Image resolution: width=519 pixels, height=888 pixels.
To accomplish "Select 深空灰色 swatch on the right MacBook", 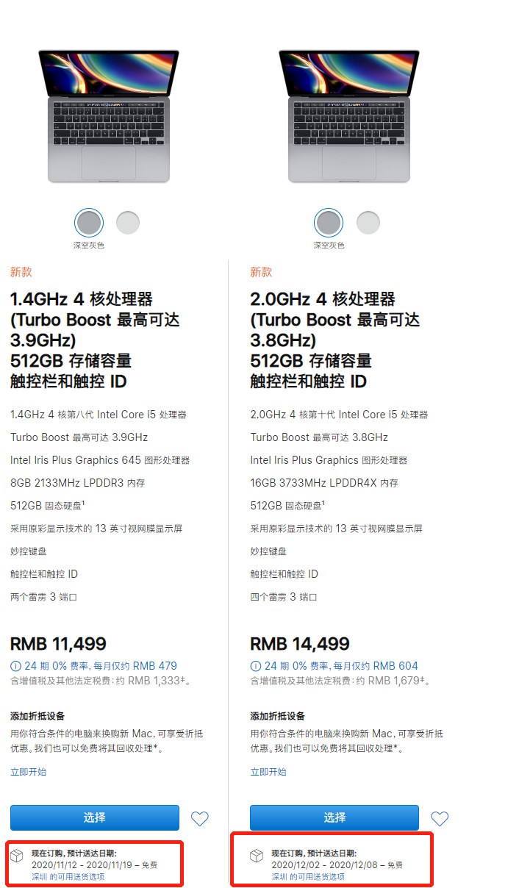I will (329, 222).
